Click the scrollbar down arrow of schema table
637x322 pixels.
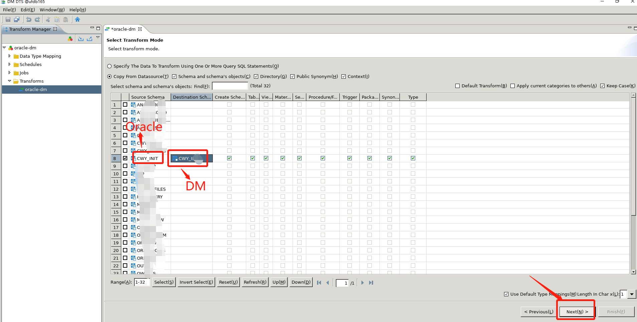tap(633, 272)
